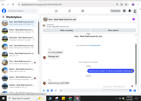Go back from Marketplace messages

[x=3, y=17]
